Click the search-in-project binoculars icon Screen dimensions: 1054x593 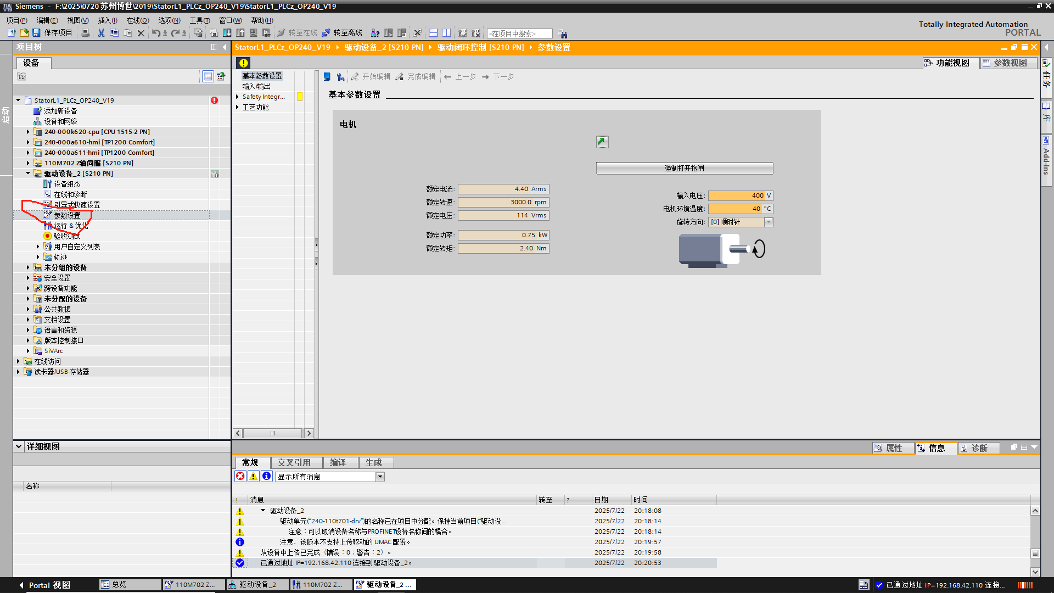point(562,33)
